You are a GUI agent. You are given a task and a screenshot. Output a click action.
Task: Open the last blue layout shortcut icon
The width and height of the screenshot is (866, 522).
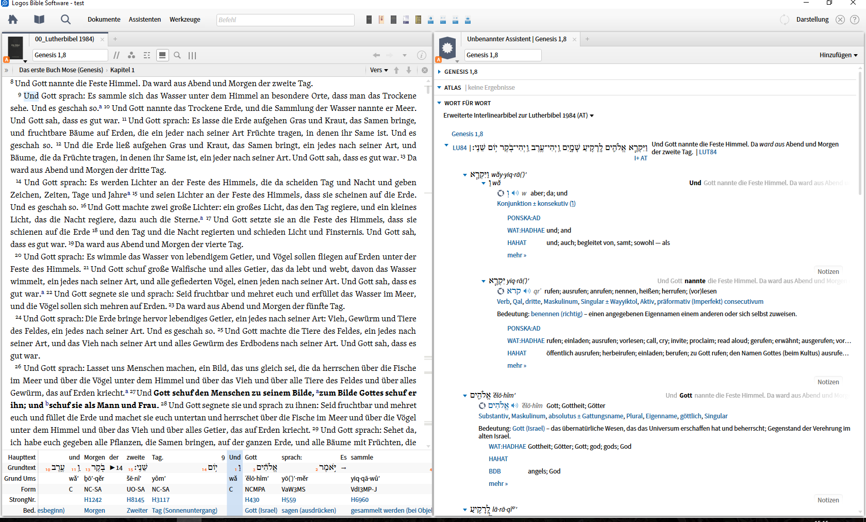(x=468, y=20)
